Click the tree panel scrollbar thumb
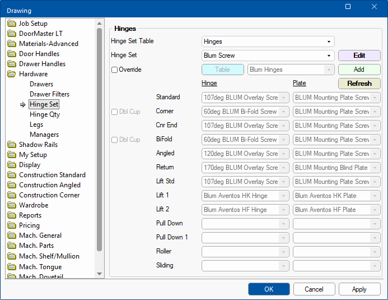 [x=100, y=140]
